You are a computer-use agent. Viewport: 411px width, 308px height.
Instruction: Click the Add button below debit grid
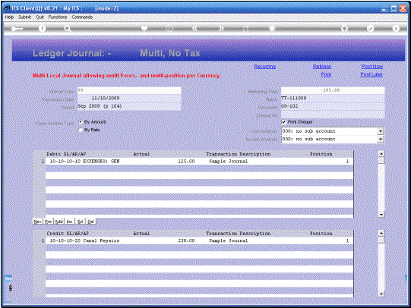(x=59, y=222)
